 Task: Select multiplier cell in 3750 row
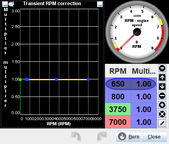click(144, 109)
